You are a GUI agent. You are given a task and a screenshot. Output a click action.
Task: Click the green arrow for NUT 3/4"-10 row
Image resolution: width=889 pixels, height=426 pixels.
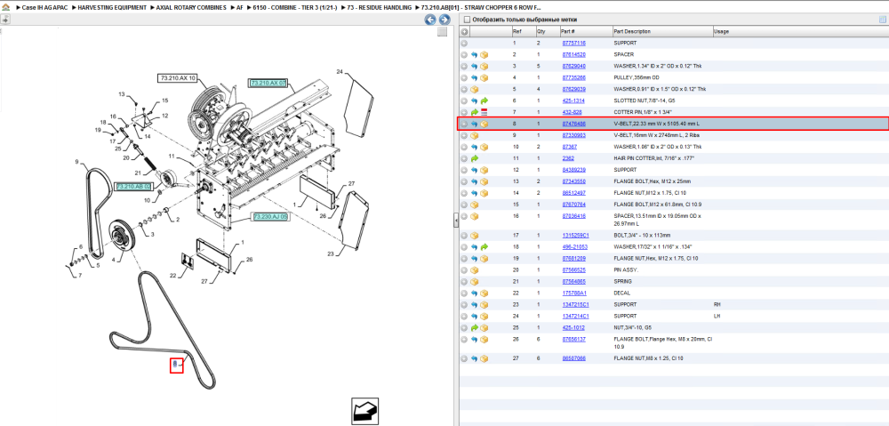(474, 327)
